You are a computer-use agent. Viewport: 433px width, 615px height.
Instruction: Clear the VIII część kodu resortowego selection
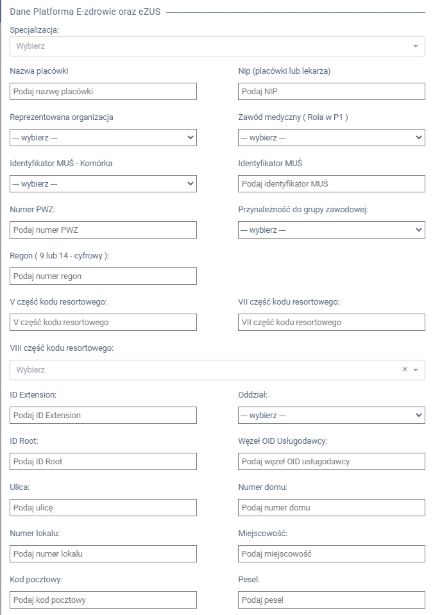[x=404, y=369]
